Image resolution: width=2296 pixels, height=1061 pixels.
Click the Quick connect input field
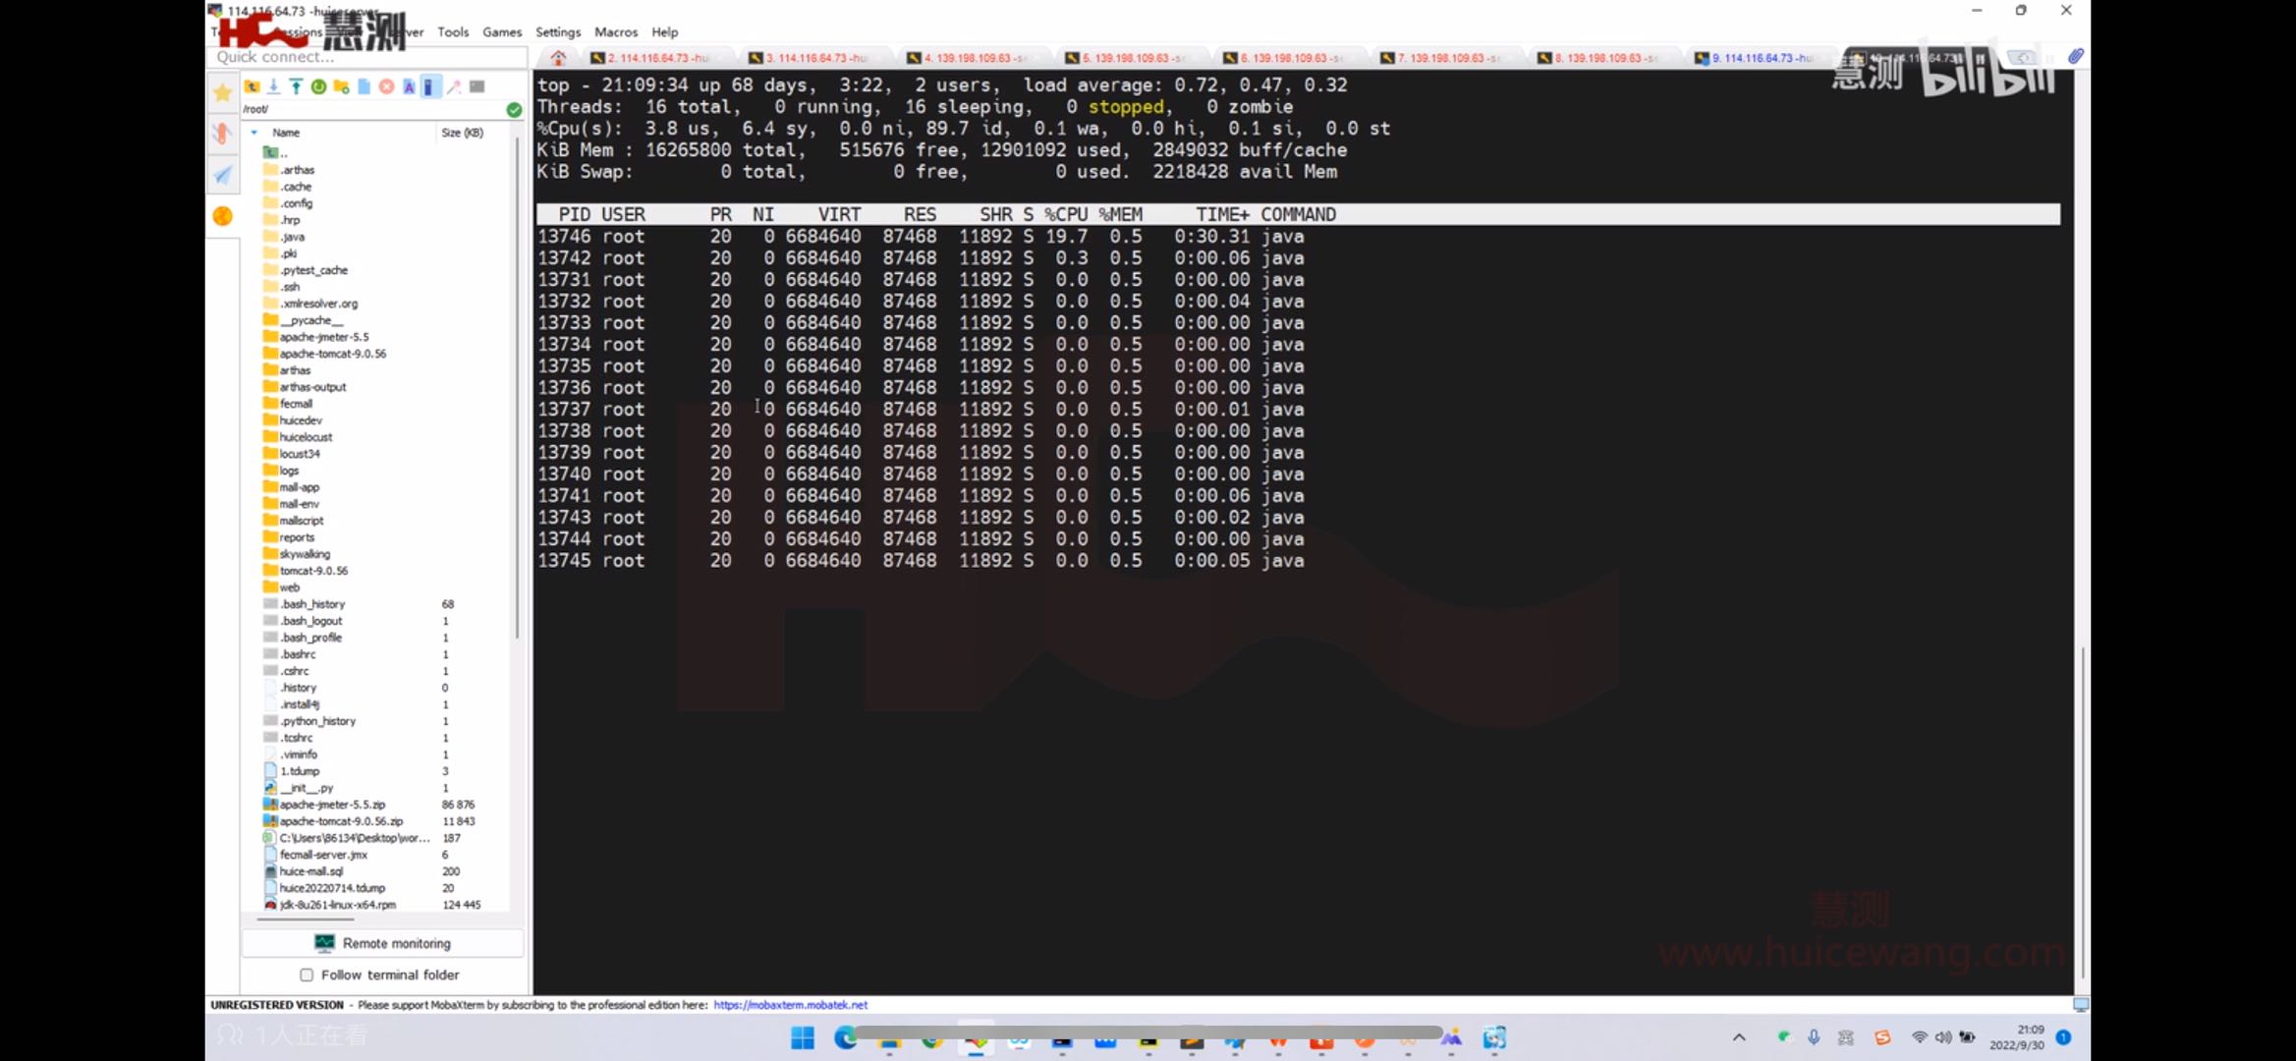pos(368,57)
